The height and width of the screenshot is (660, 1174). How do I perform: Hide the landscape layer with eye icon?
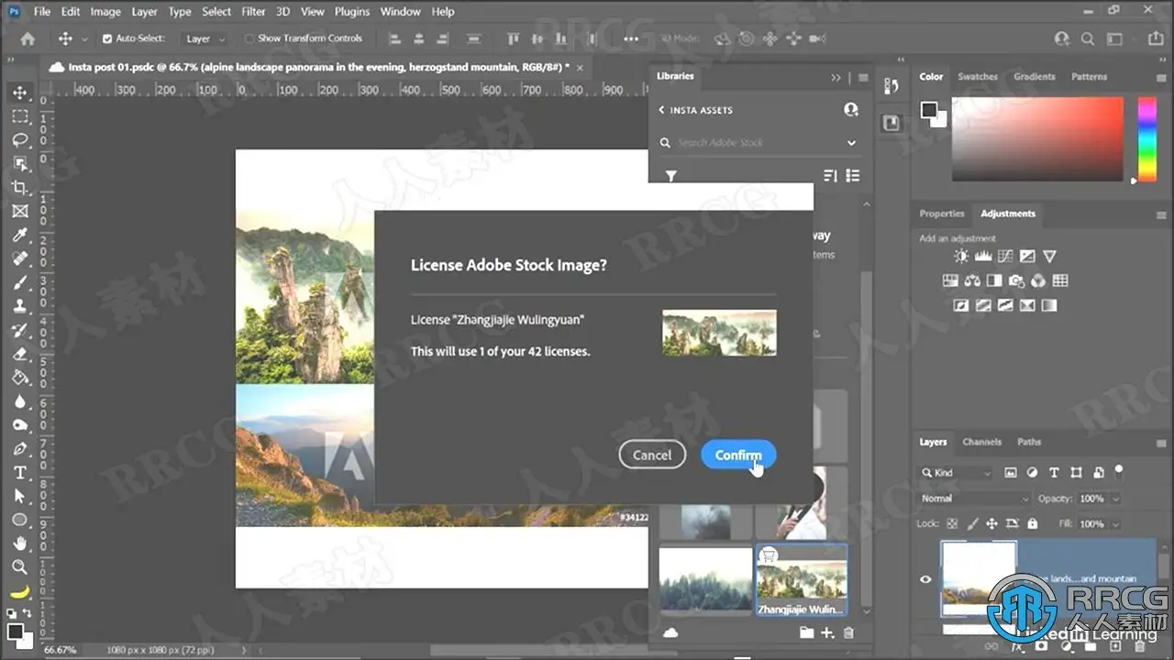[925, 579]
